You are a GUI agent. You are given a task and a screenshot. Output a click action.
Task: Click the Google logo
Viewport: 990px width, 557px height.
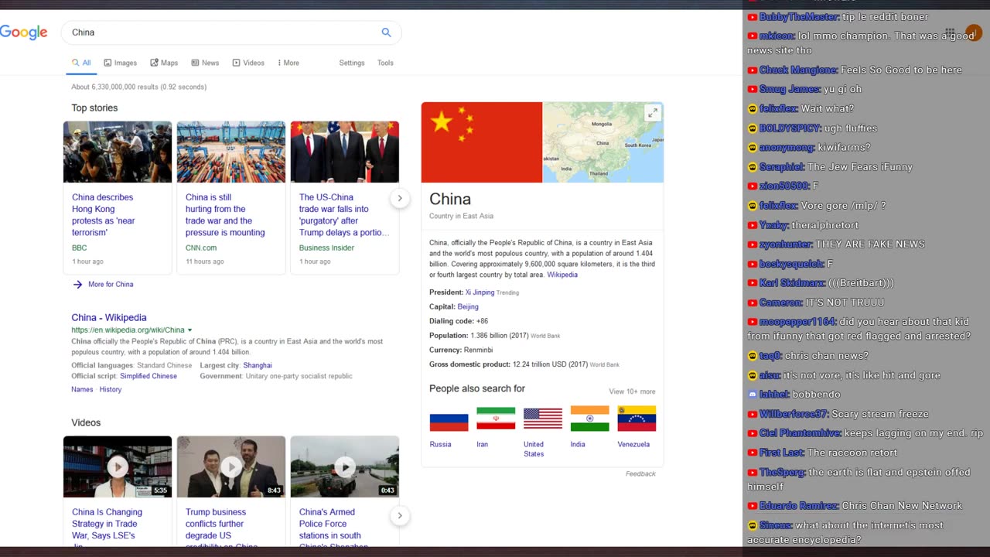[x=23, y=32]
